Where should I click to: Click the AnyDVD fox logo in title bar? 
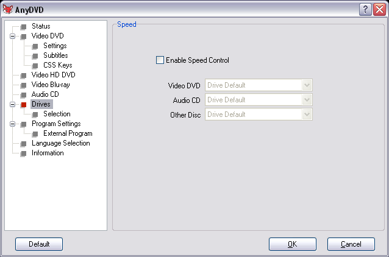tap(8, 9)
